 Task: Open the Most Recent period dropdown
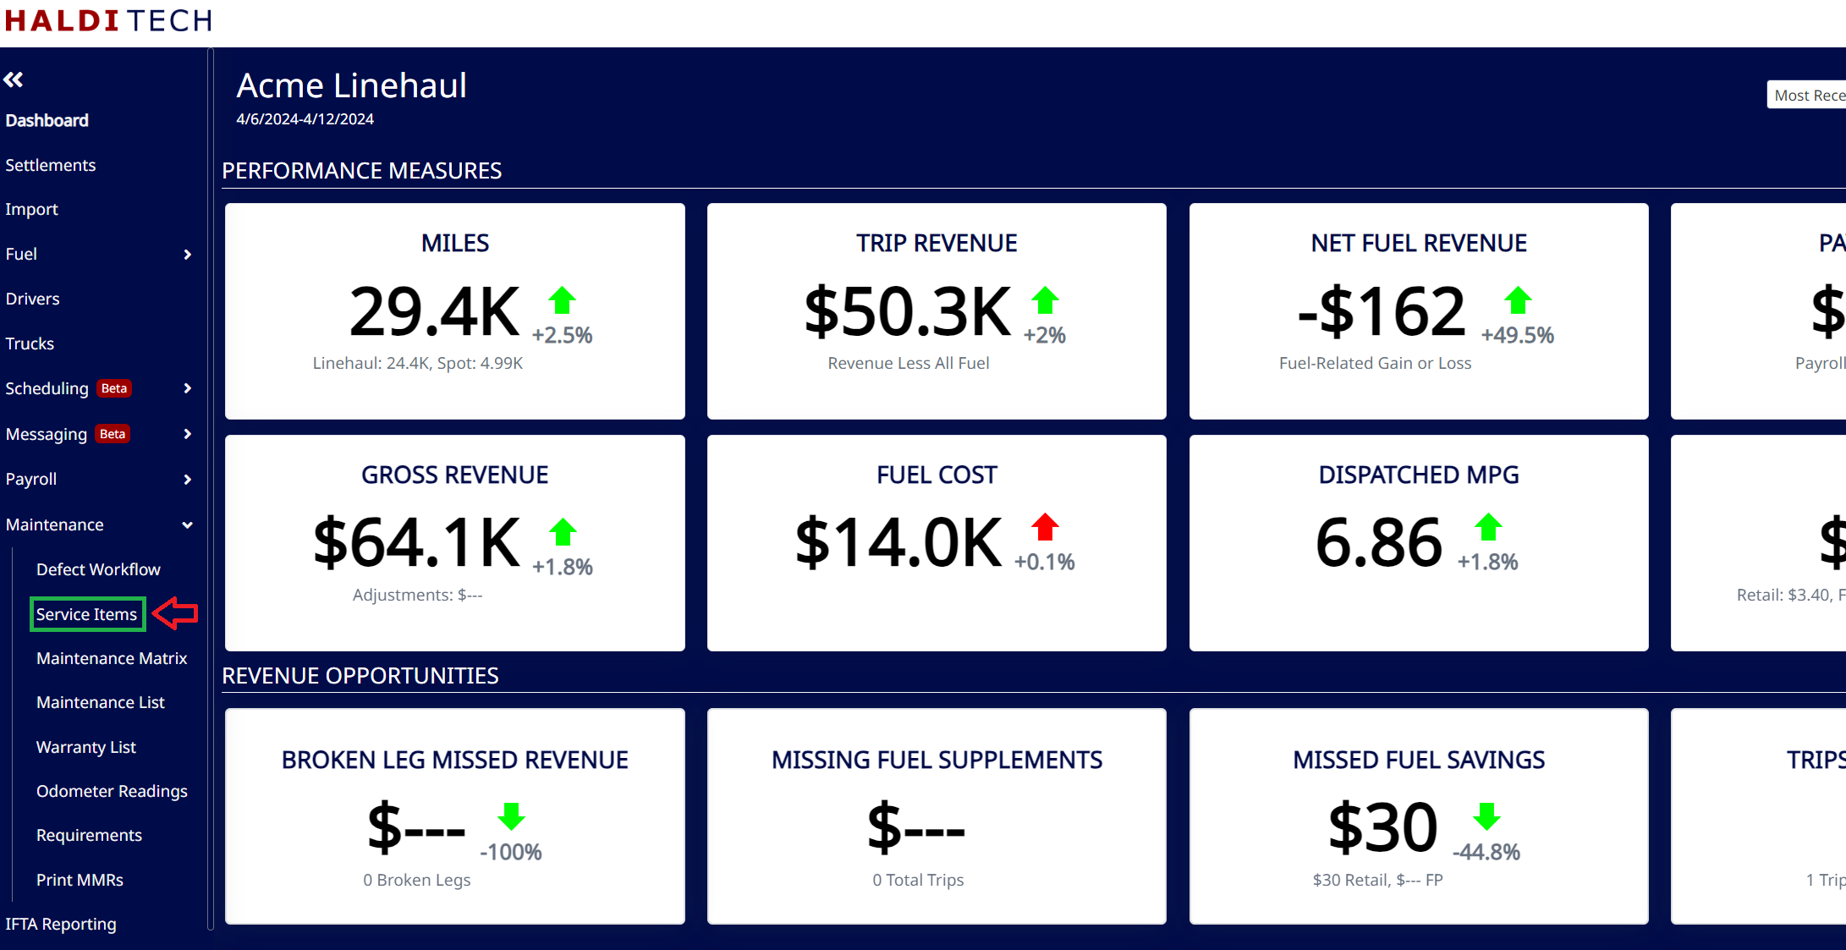tap(1806, 96)
